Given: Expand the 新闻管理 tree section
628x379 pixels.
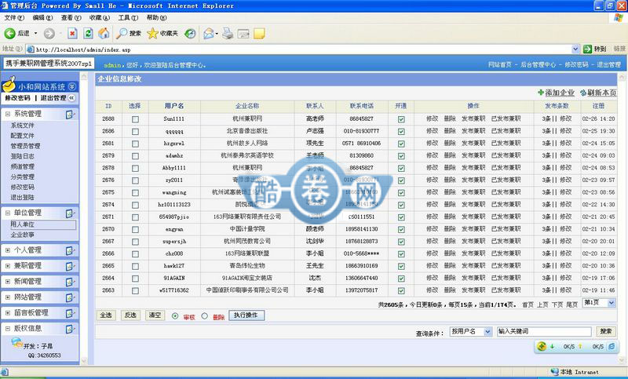Looking at the screenshot, I should (8, 282).
